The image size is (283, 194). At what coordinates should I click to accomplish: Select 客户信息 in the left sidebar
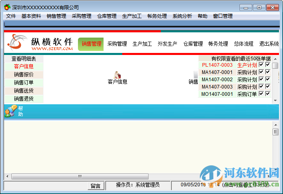(x=24, y=66)
